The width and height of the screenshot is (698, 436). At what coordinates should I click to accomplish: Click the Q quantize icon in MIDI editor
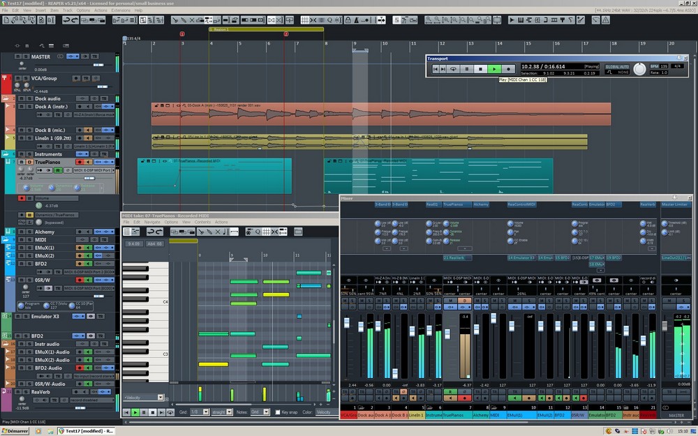point(258,232)
